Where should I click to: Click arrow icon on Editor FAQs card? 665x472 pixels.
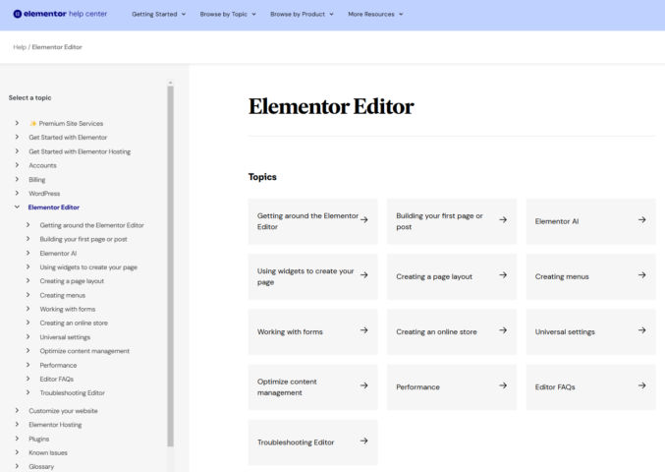(x=642, y=385)
